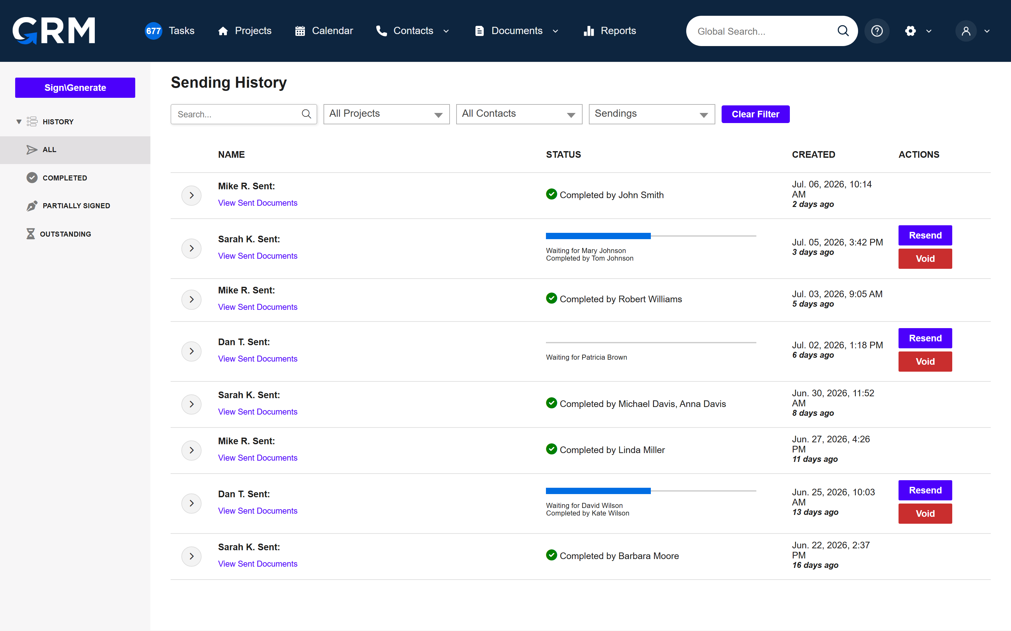Open Calendar from the navbar
The width and height of the screenshot is (1011, 631).
[333, 31]
